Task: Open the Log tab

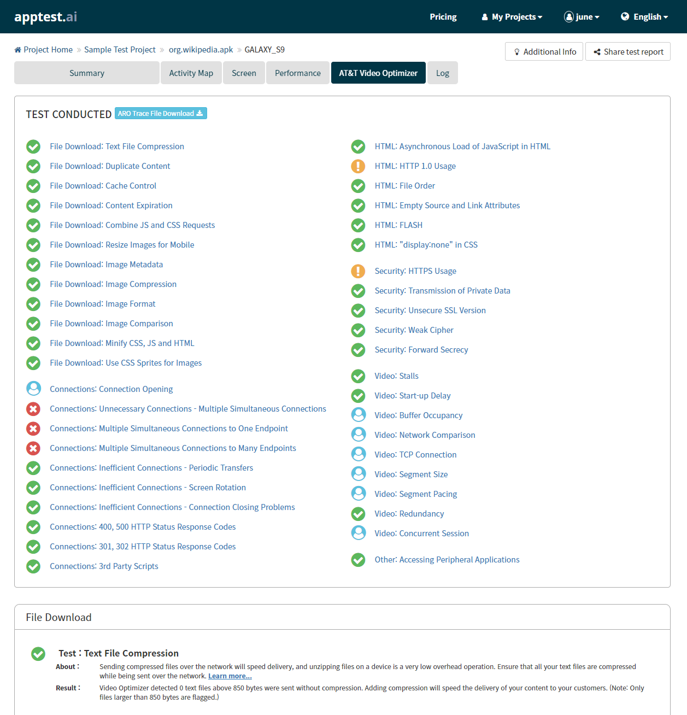Action: [443, 73]
